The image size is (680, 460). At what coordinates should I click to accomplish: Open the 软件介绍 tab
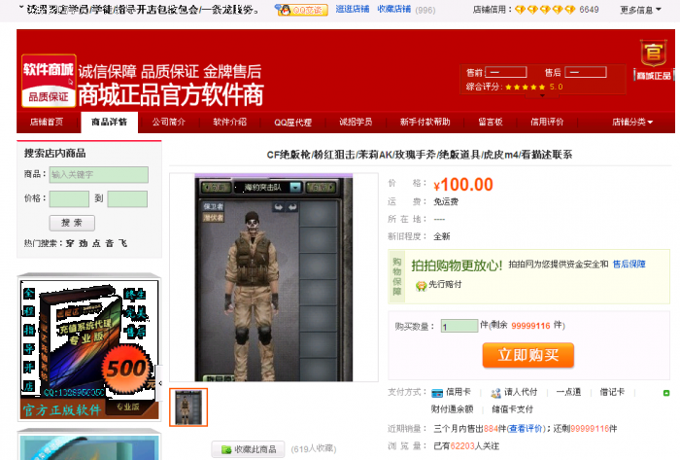pos(230,122)
